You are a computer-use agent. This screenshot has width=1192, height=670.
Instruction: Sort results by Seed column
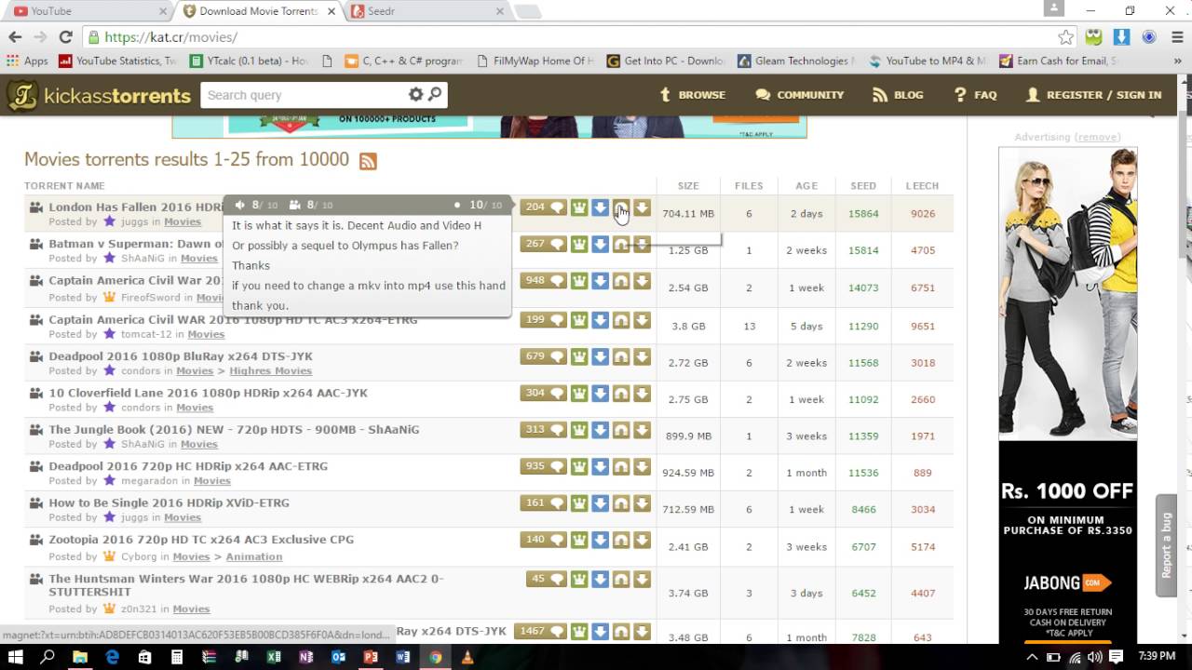[x=863, y=186]
